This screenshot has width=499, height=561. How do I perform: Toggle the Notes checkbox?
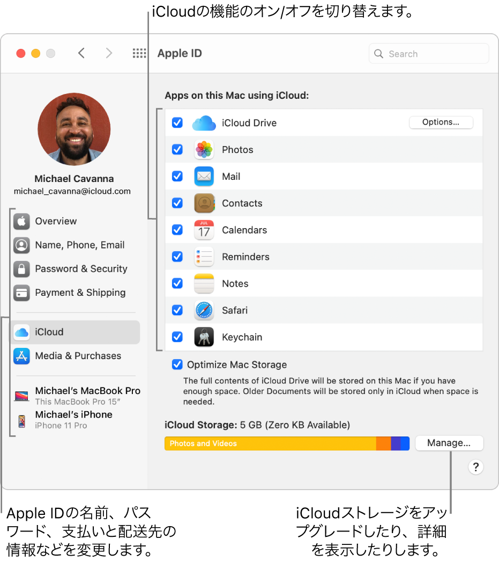pyautogui.click(x=177, y=283)
